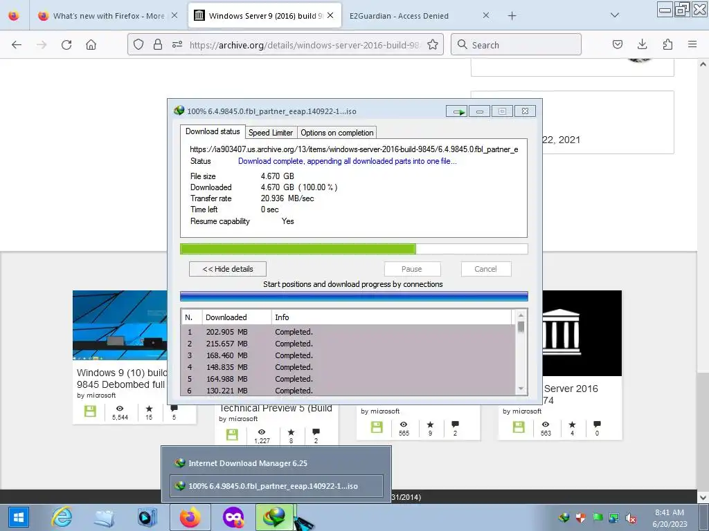Open the Server 2016 archive thumbnail

tap(582, 333)
